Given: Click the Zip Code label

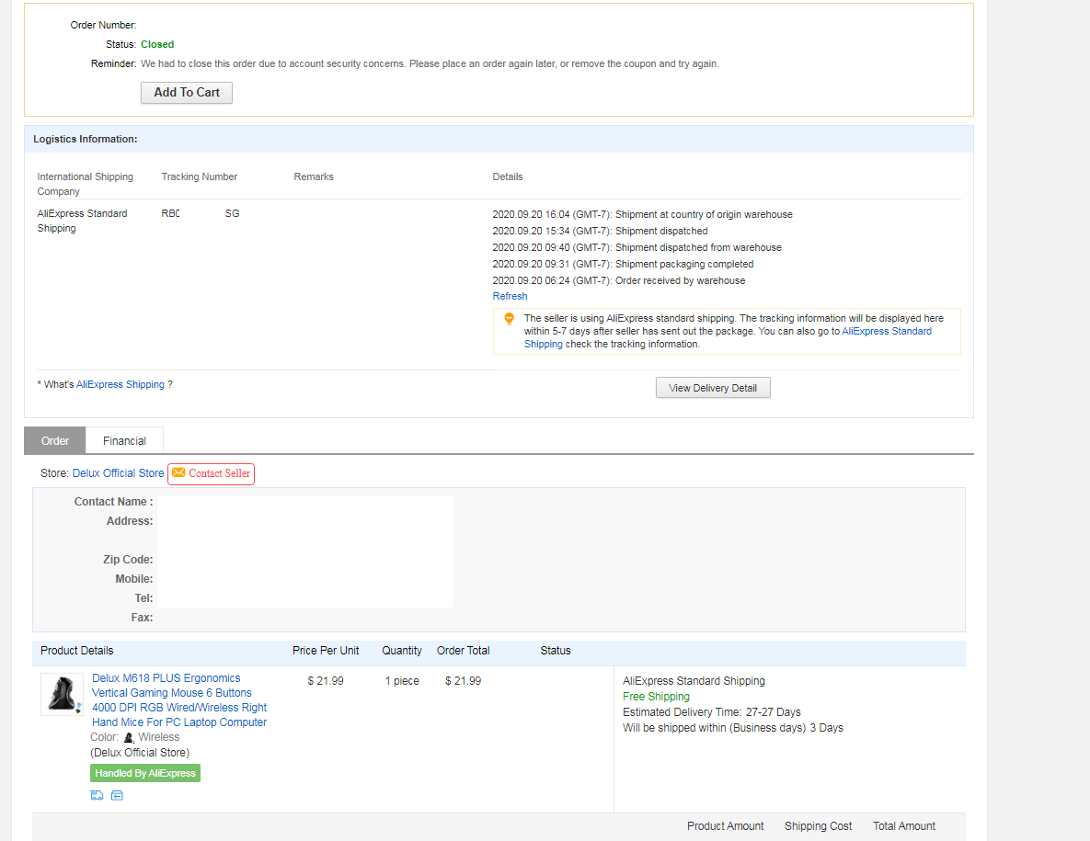Looking at the screenshot, I should coord(128,560).
